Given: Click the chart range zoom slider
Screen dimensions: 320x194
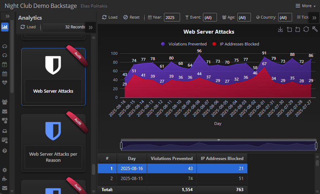Looking at the screenshot, I should [218, 145].
